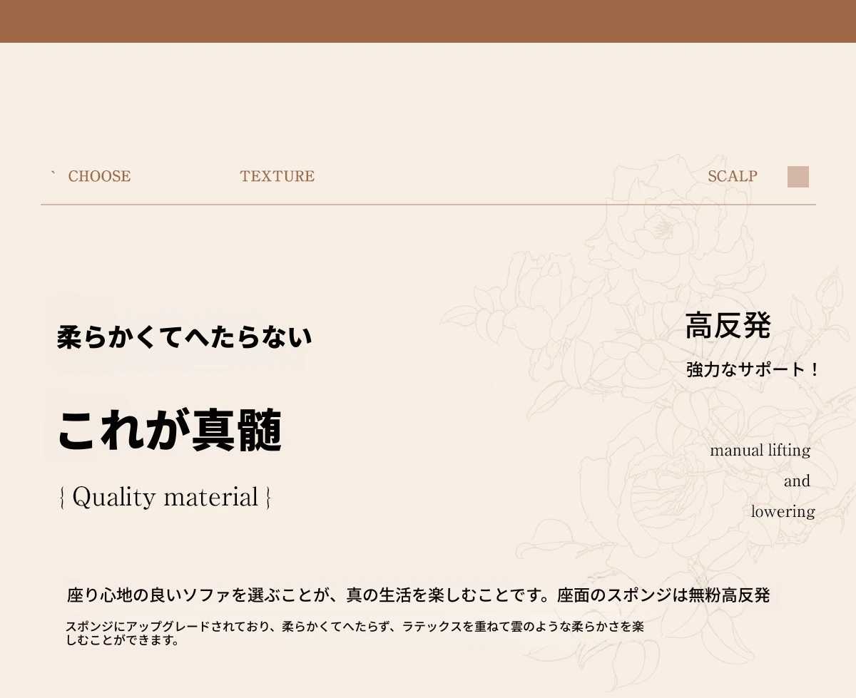Select the 強力なサポート！ text
856x698 pixels.
coord(752,370)
